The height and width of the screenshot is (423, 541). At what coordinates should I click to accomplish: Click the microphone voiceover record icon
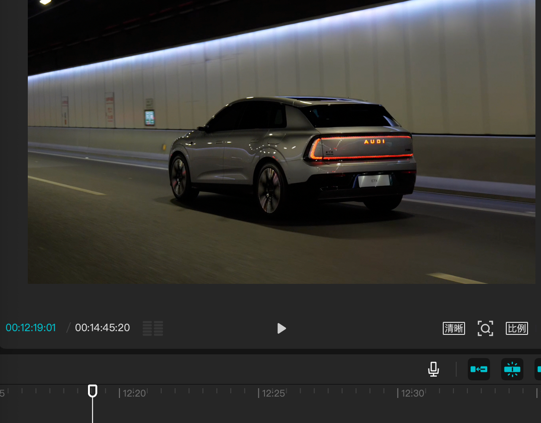click(x=434, y=369)
